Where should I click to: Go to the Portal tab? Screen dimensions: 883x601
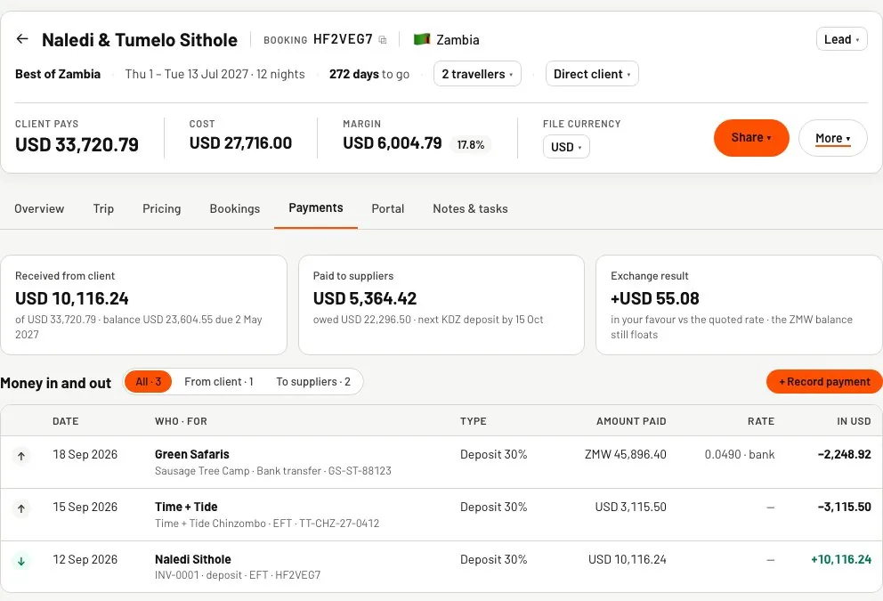click(x=388, y=208)
